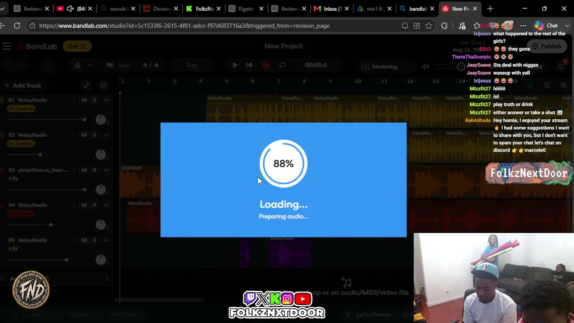Open the metronome dropdown arrow
Screen dimensions: 574x323
(90, 65)
